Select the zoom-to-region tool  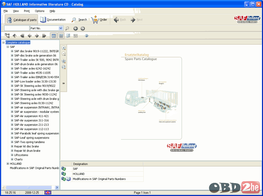pyautogui.click(x=64, y=67)
